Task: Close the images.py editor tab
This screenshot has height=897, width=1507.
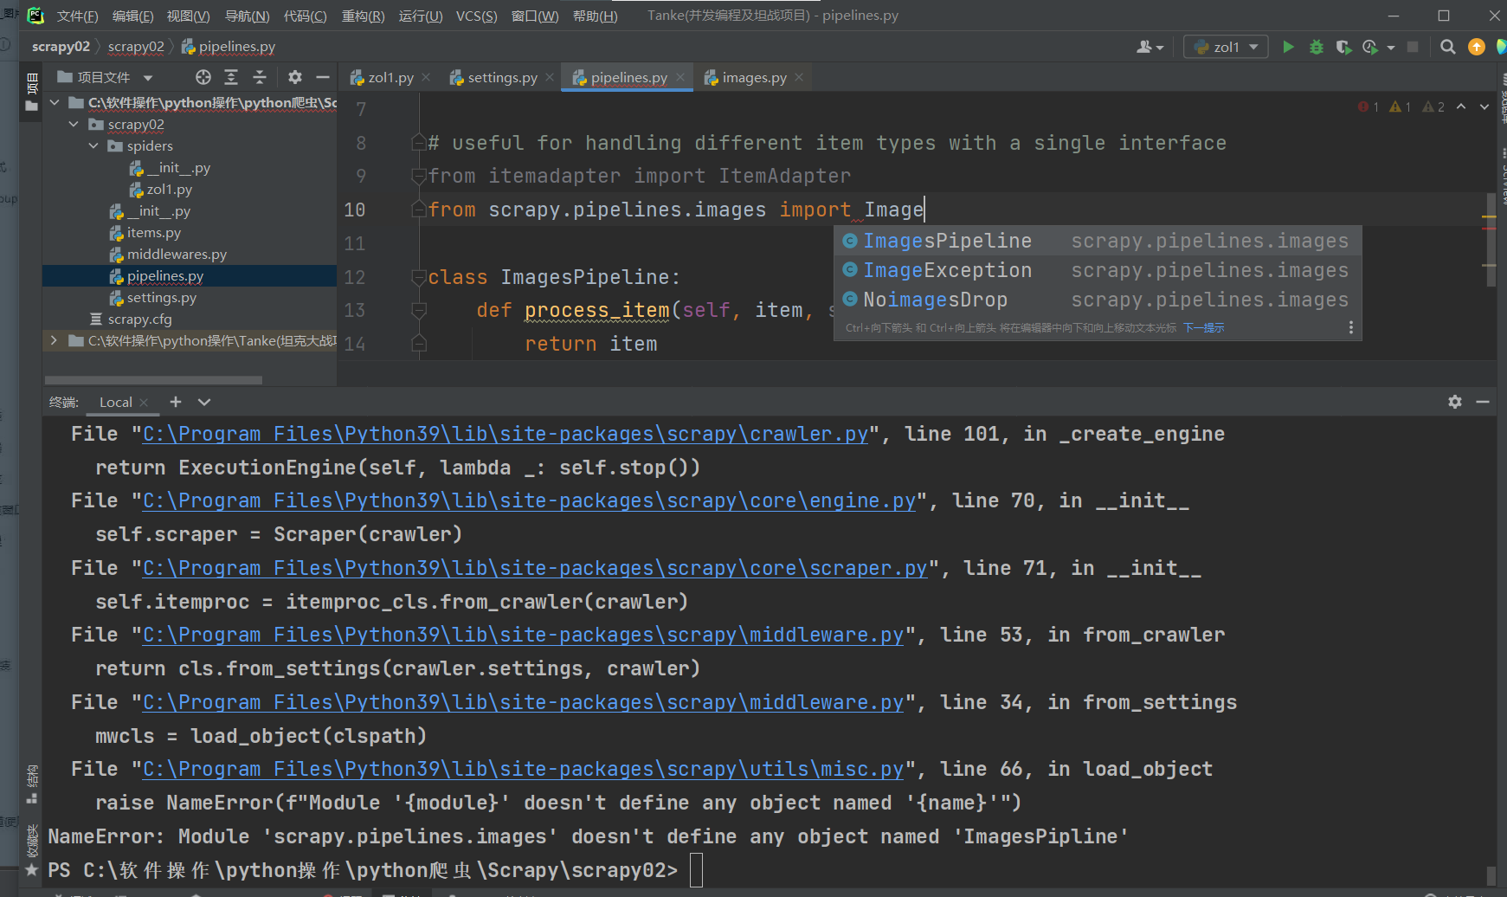Action: (799, 78)
